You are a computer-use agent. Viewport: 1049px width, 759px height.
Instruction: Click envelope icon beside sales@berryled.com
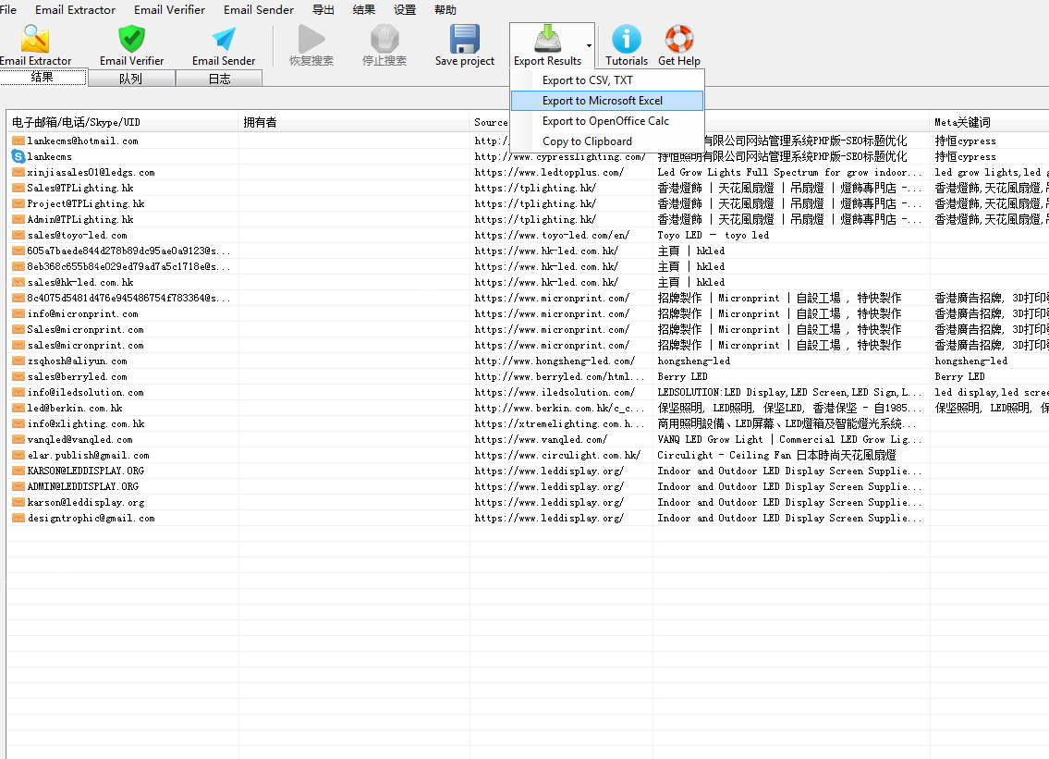18,377
